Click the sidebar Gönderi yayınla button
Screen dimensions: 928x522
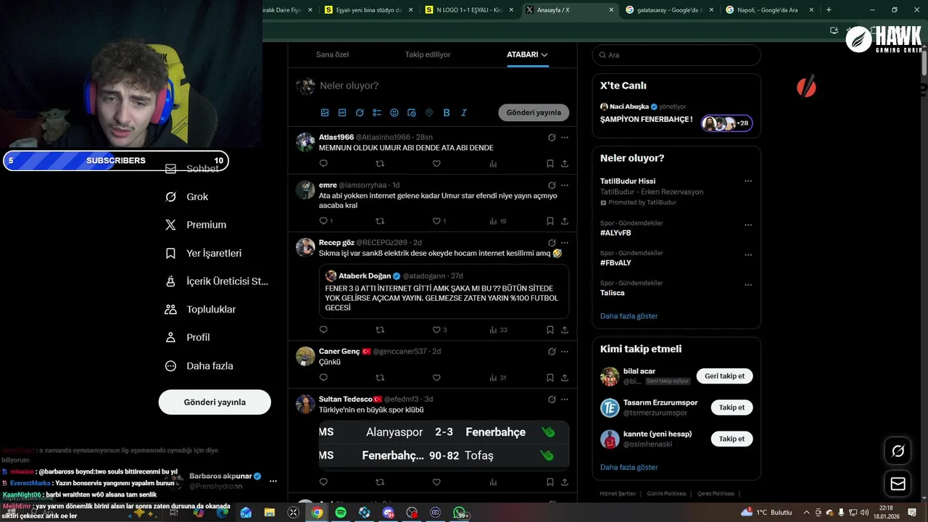215,402
